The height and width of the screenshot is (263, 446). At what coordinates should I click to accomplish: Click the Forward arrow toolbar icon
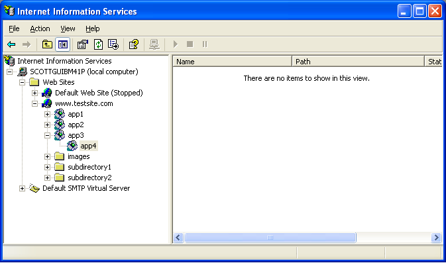(27, 44)
